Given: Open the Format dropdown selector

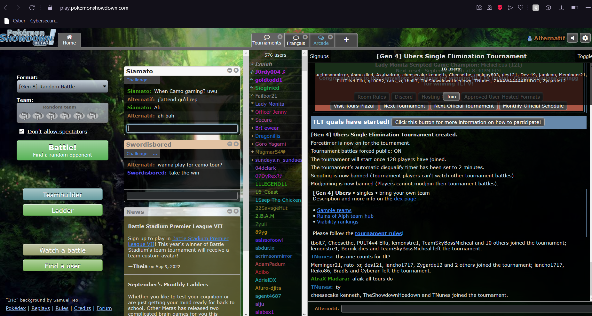Looking at the screenshot, I should pyautogui.click(x=62, y=86).
